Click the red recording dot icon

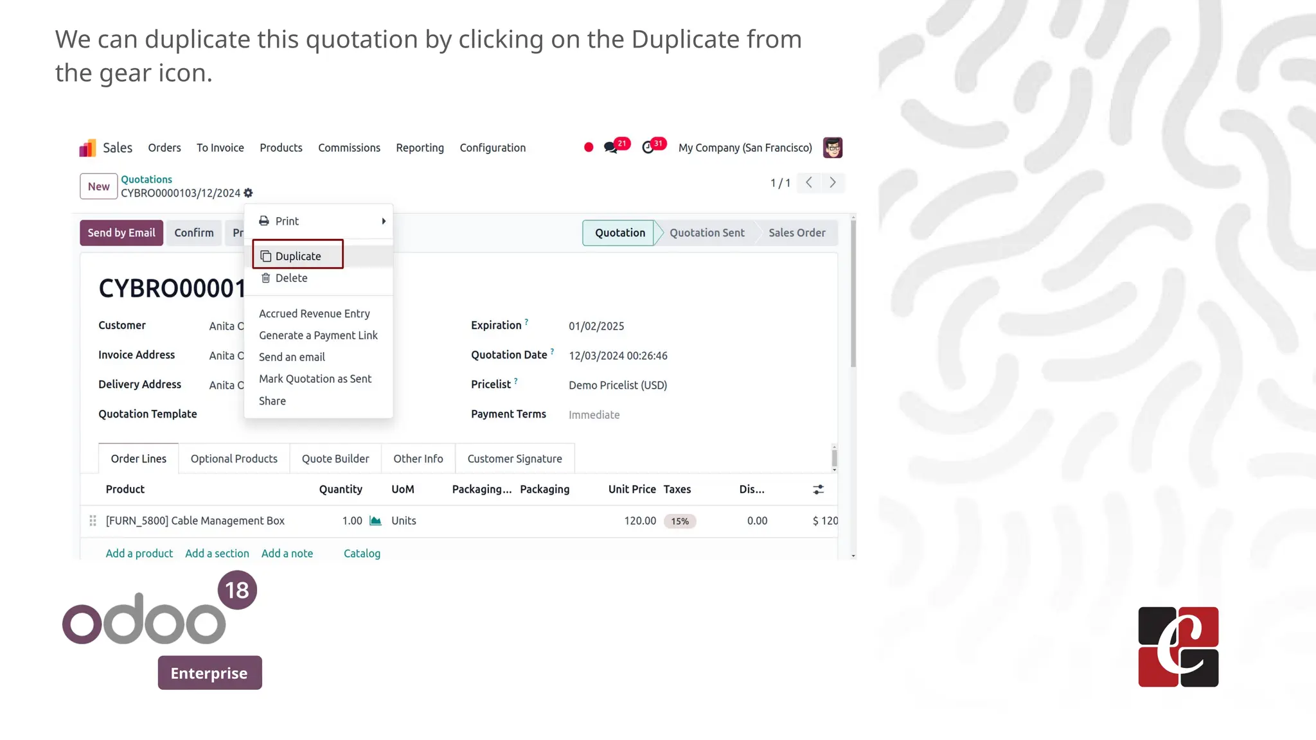589,148
